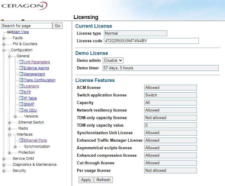
Task: Open the NTP link
Action: coord(27,92)
